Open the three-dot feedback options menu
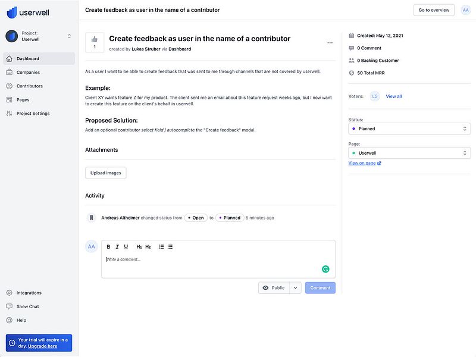476x357 pixels. 330,43
